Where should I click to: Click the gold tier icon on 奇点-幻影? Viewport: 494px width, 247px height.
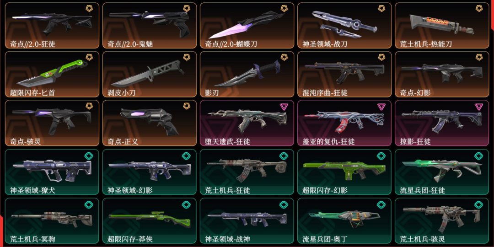(x=479, y=57)
